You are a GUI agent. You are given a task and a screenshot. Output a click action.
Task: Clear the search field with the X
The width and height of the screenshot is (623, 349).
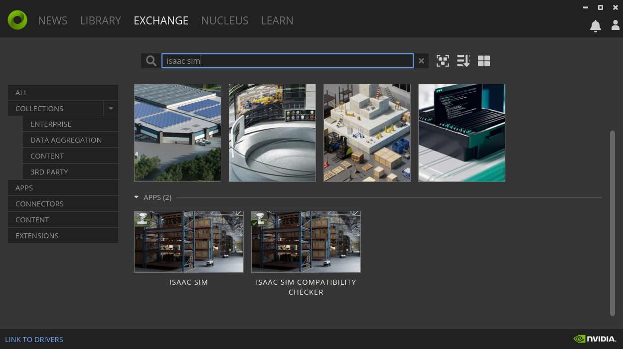coord(421,61)
